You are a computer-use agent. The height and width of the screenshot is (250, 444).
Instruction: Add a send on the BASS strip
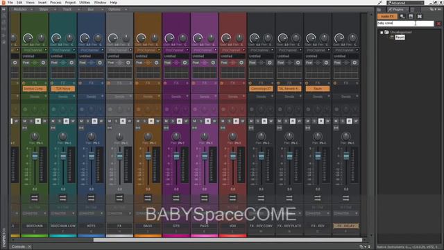159,97
